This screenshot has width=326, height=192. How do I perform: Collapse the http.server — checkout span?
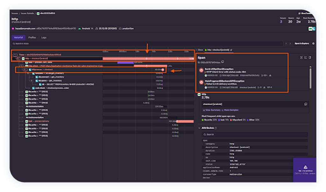tap(25, 70)
